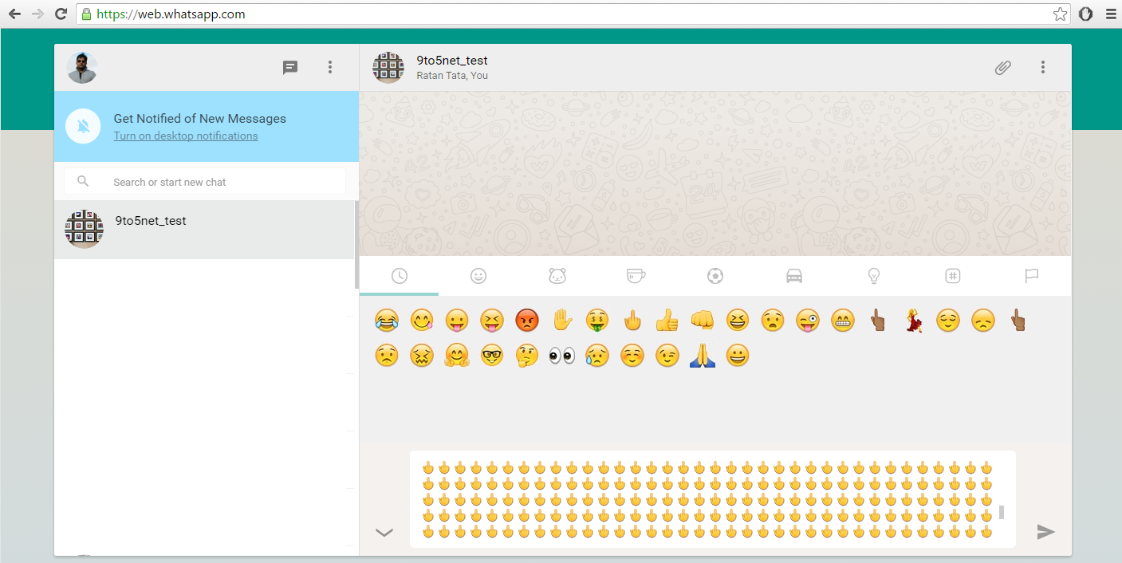The image size is (1122, 563).
Task: Turn on desktop notifications link
Action: click(186, 136)
